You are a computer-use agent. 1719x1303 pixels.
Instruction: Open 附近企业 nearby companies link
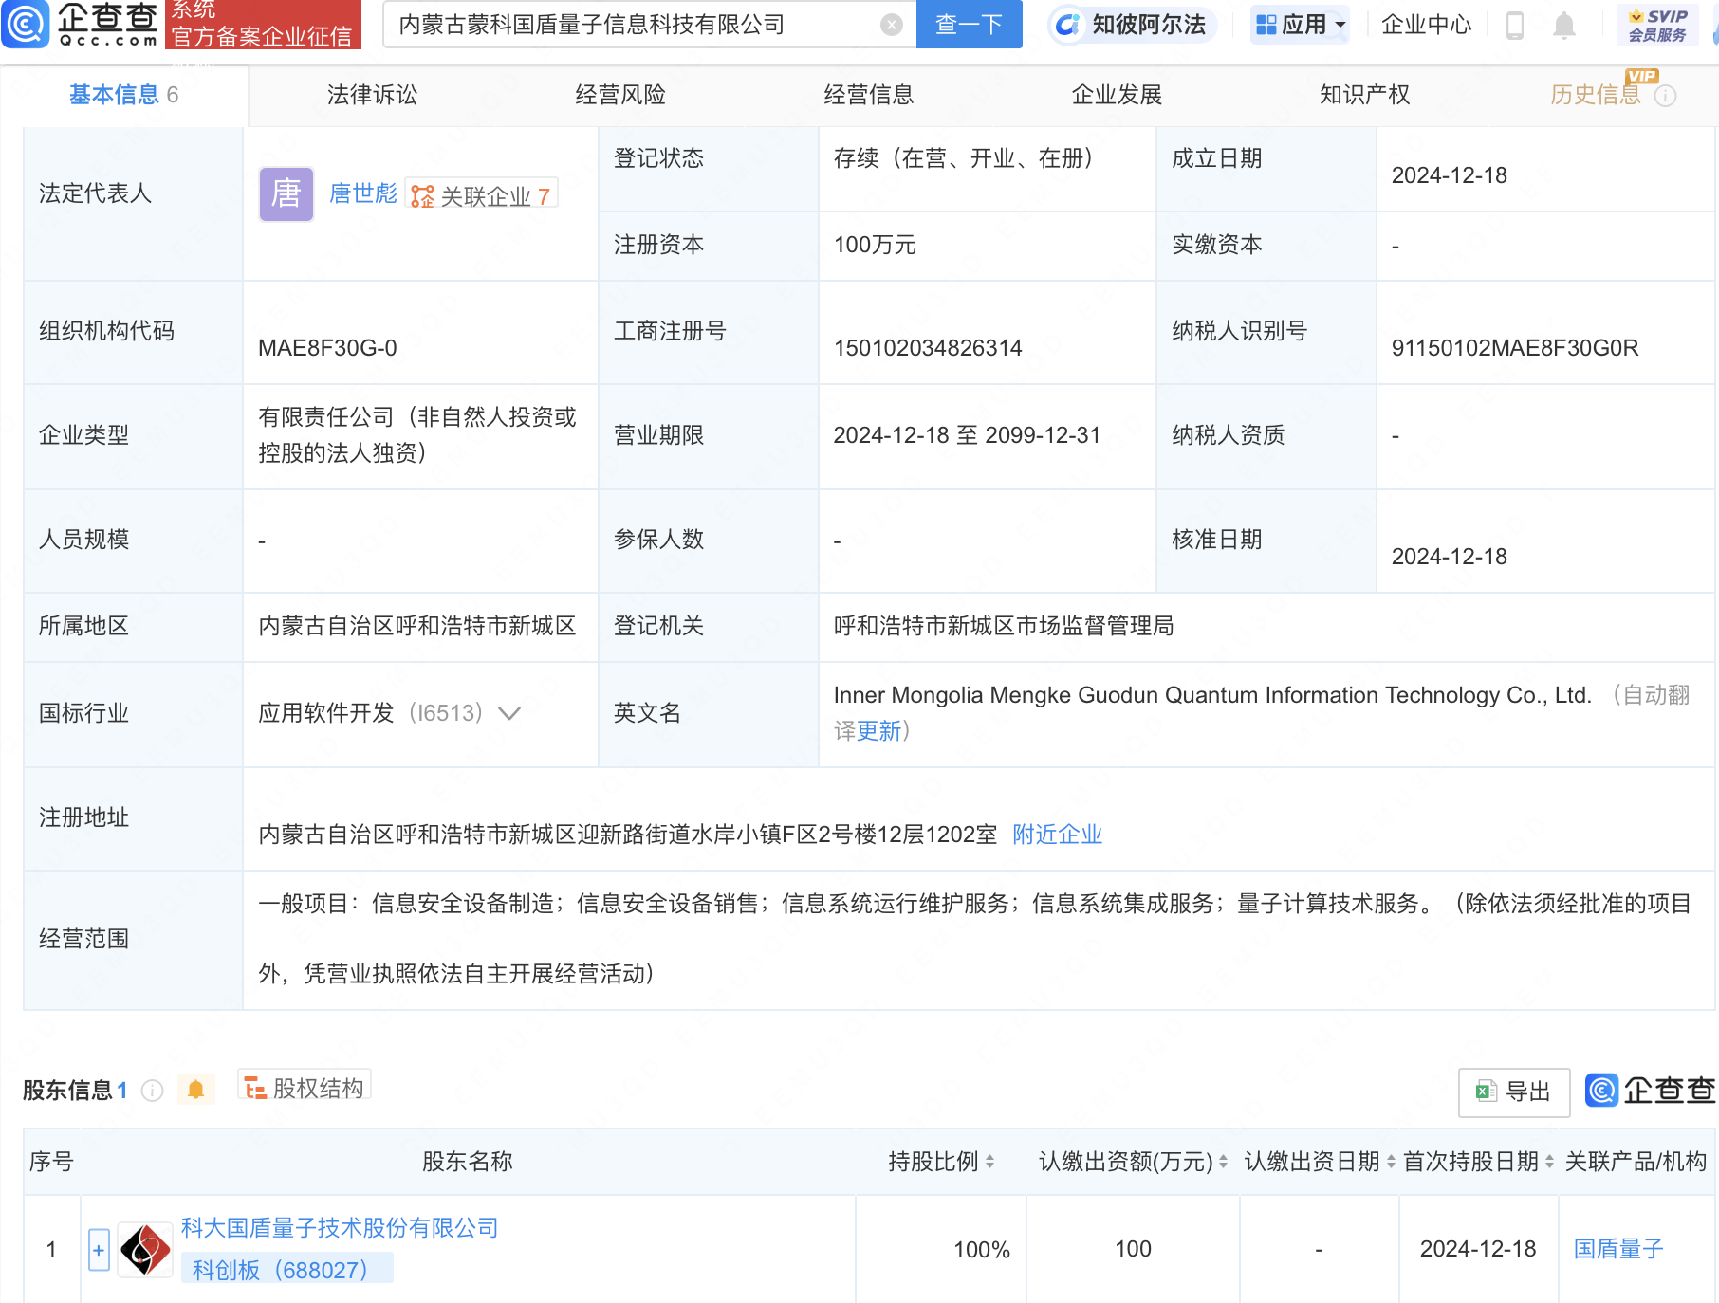coord(1058,835)
